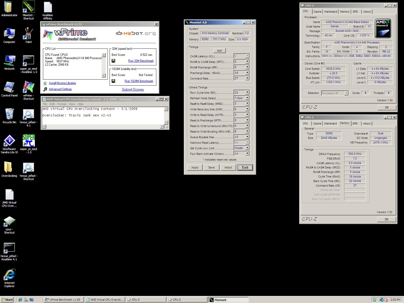Click the Apply button in MemSet
404x303 pixels.
click(195, 167)
